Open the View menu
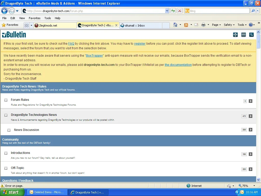Screen dimensions: 261x196 point(22,18)
